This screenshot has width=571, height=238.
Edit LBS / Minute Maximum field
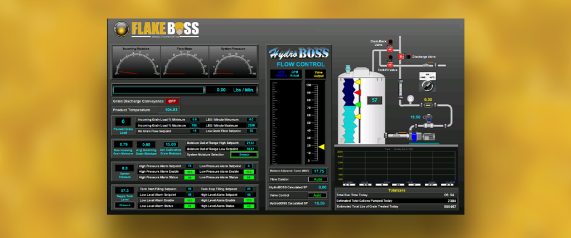(x=251, y=125)
